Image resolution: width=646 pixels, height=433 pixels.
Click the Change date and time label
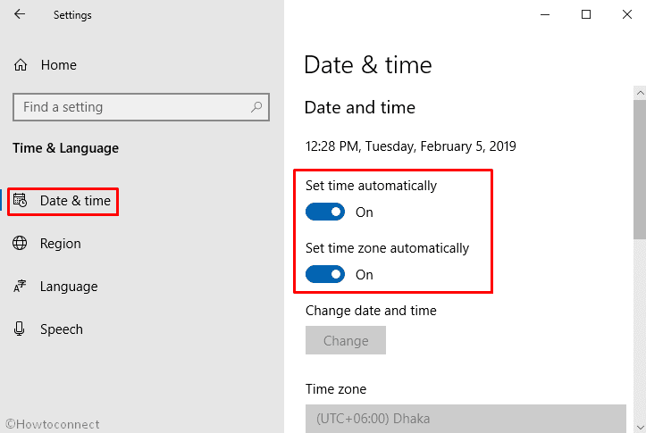[x=371, y=311]
